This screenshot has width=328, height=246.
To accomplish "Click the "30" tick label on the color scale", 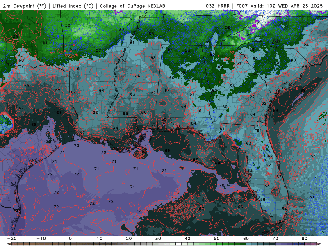I will coord(158,239).
